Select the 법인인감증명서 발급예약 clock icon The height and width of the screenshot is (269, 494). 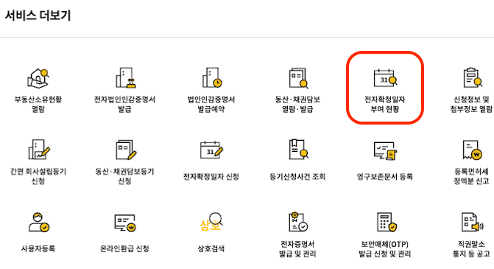coord(212,77)
